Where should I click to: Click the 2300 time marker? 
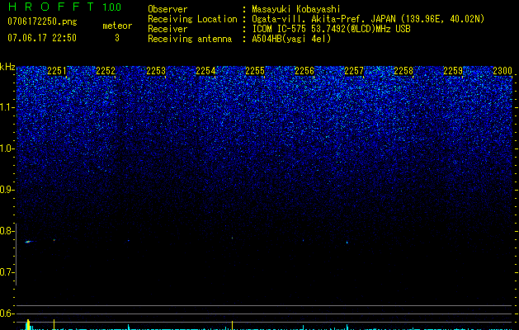tap(502, 71)
